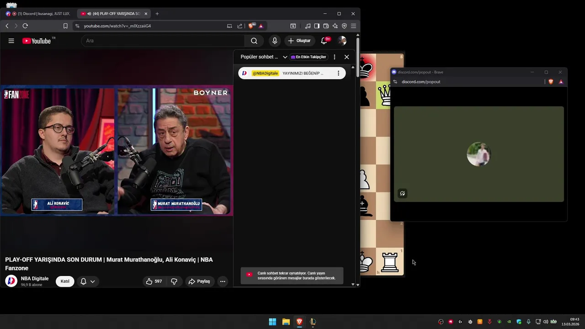Open the Windows Security tray icon
The width and height of the screenshot is (585, 329).
coord(519,322)
